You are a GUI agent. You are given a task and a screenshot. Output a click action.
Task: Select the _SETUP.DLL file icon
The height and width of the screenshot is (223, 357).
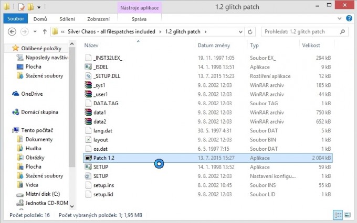[88, 76]
